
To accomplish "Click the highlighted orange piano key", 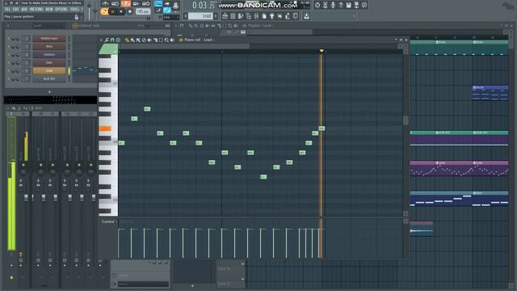I will pyautogui.click(x=105, y=129).
